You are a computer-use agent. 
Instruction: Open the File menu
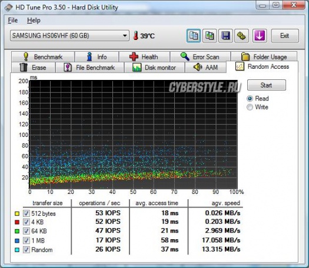point(12,20)
